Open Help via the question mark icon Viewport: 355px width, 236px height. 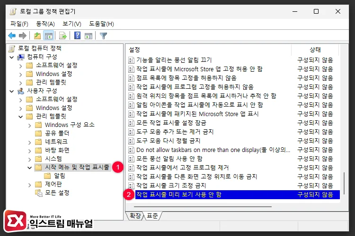[x=78, y=36]
